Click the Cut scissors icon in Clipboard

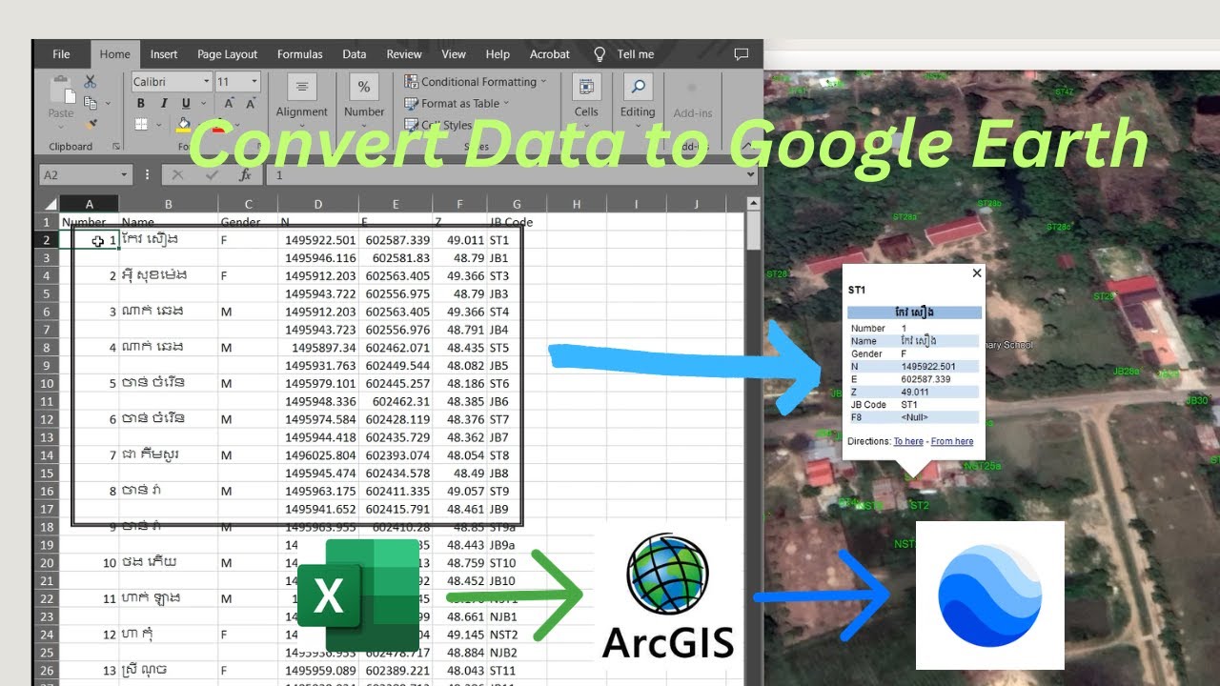(91, 82)
